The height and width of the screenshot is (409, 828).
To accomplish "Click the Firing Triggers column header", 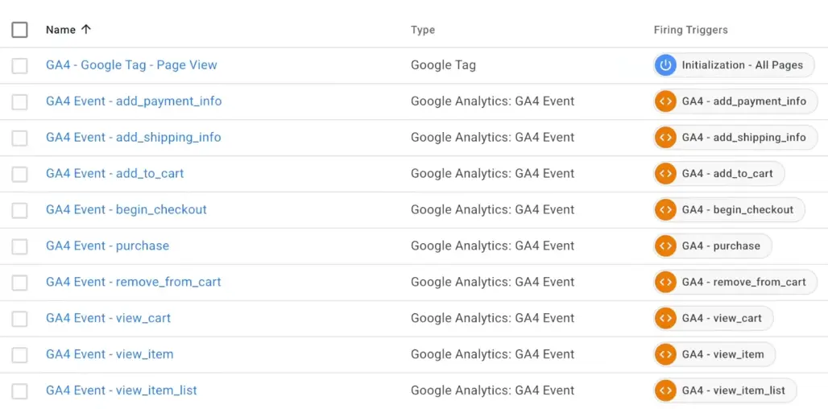I will coord(690,30).
